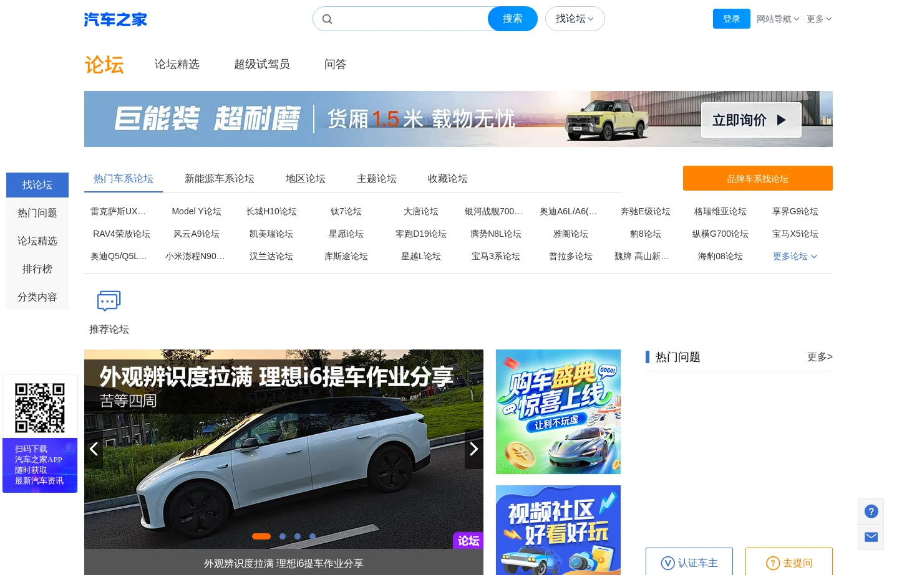917x575 pixels.
Task: Open 宝马3系论坛 link
Action: (496, 256)
